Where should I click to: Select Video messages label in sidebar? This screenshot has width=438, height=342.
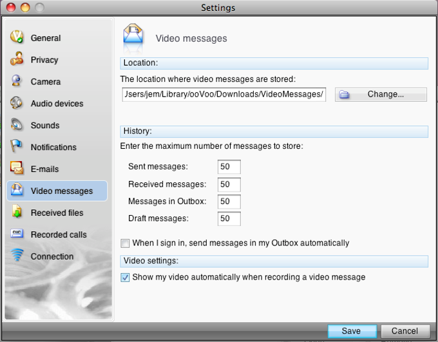[x=62, y=191]
